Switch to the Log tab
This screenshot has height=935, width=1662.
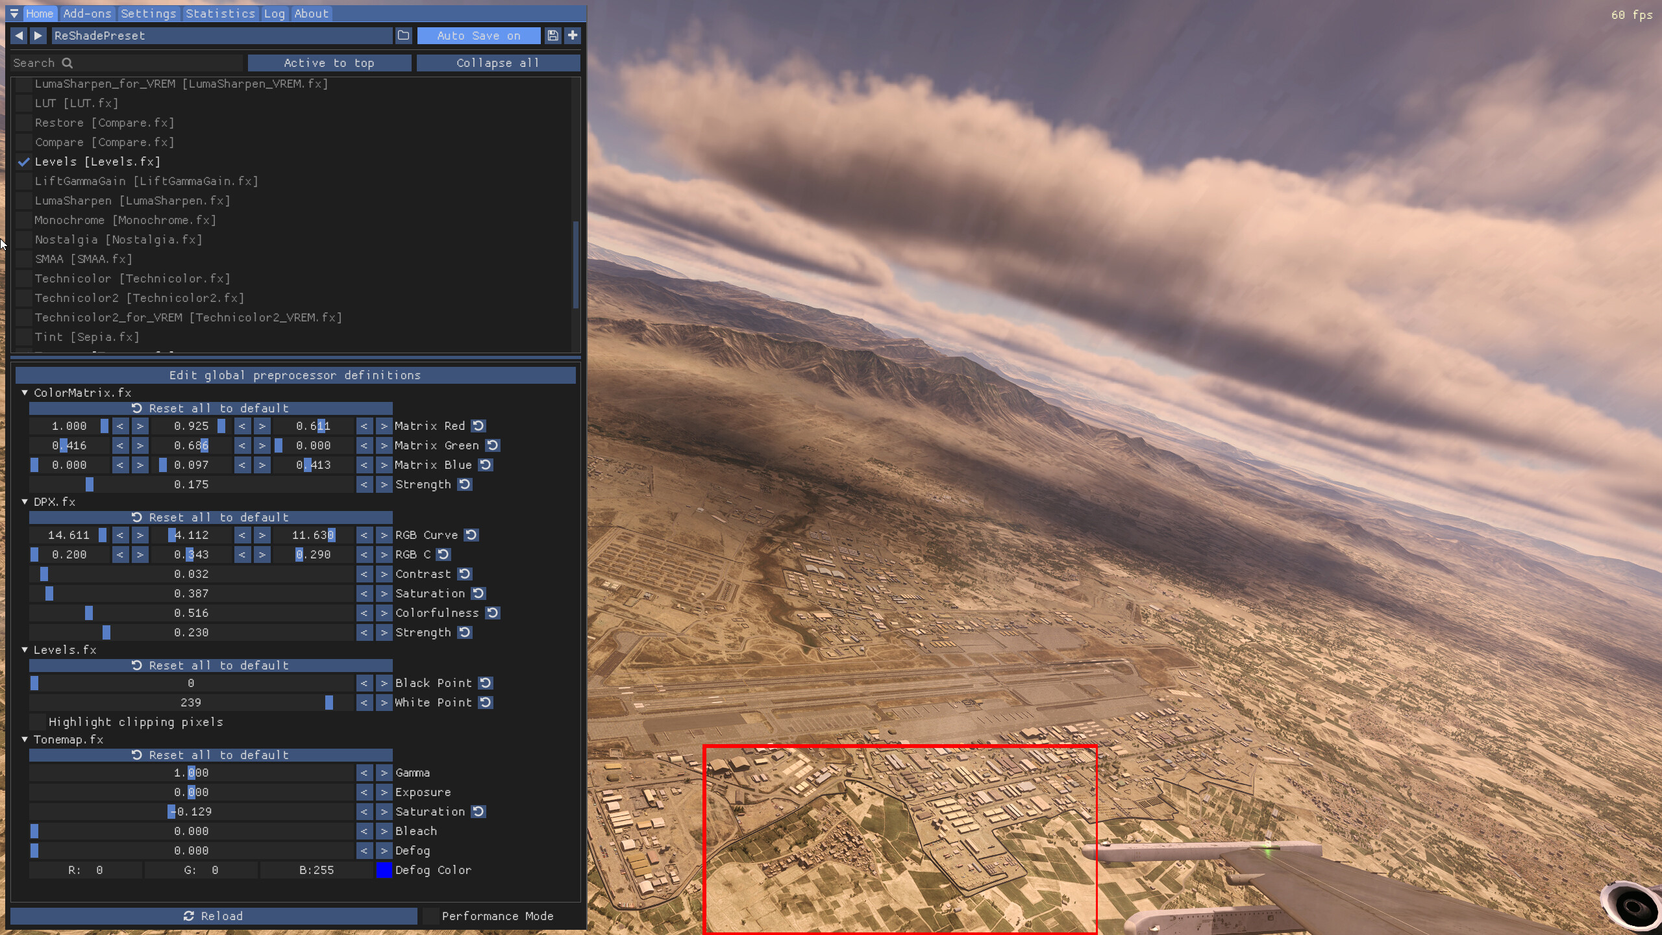(x=274, y=14)
